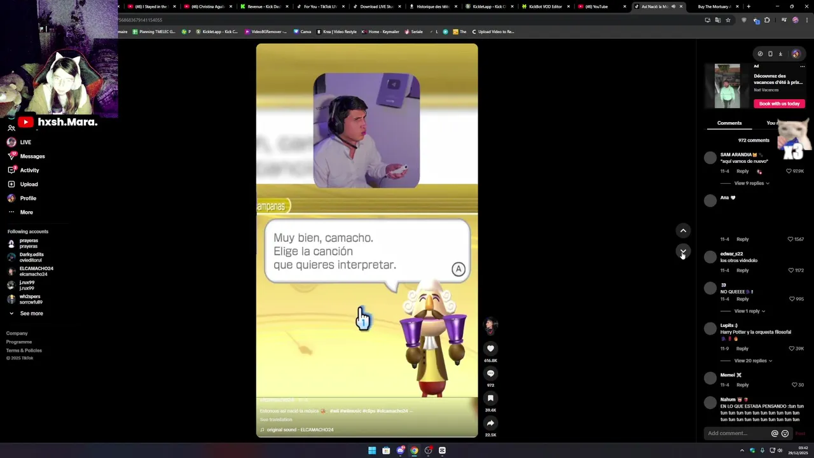Open the Terms & Policies footer link

coord(24,350)
